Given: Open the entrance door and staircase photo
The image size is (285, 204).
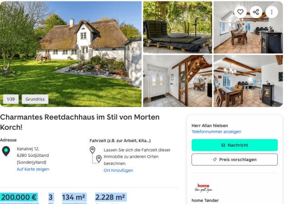Looking at the screenshot, I should 177,81.
